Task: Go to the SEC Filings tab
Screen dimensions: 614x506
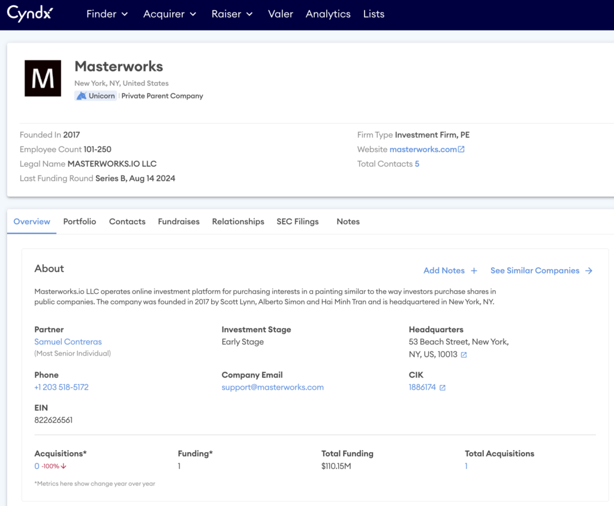Action: pyautogui.click(x=297, y=222)
